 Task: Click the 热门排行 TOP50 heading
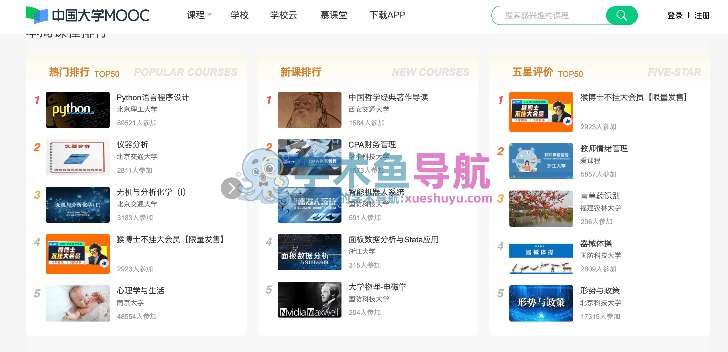click(x=84, y=72)
